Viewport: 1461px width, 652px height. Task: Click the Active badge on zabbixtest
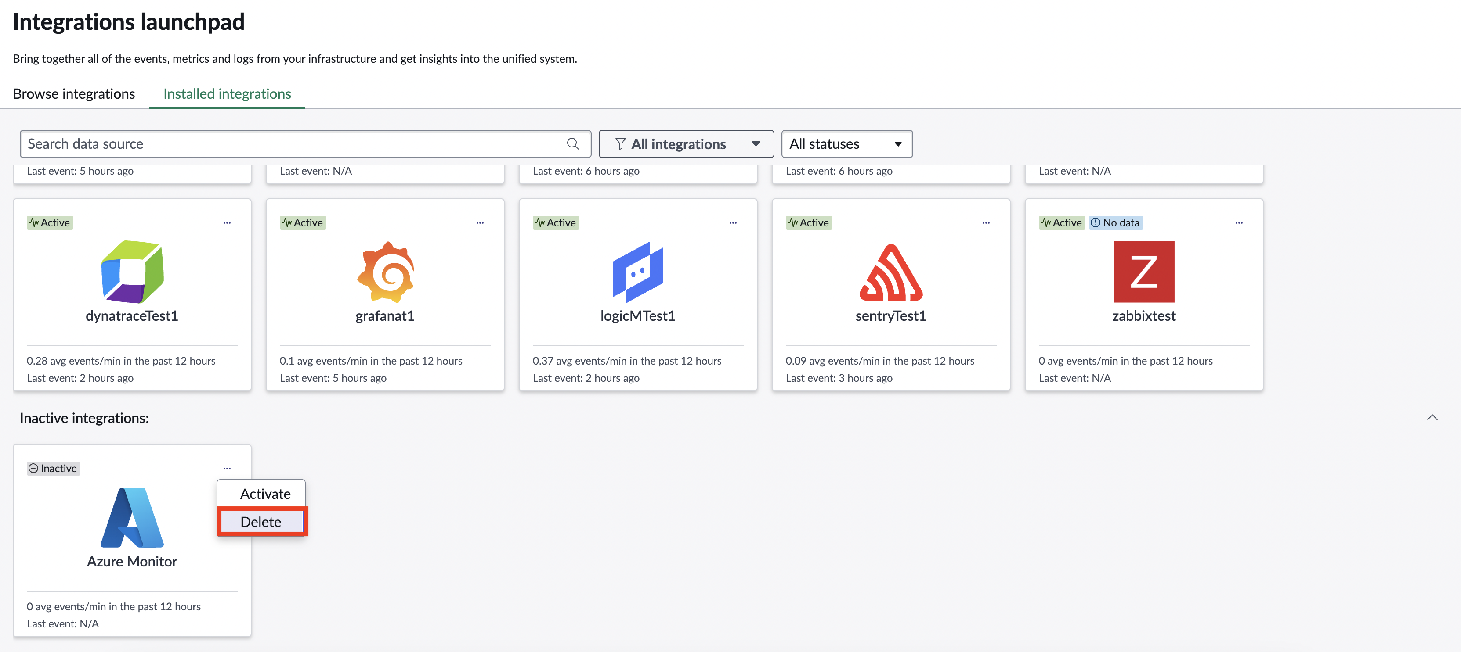[1062, 223]
